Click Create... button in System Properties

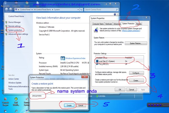(136, 81)
